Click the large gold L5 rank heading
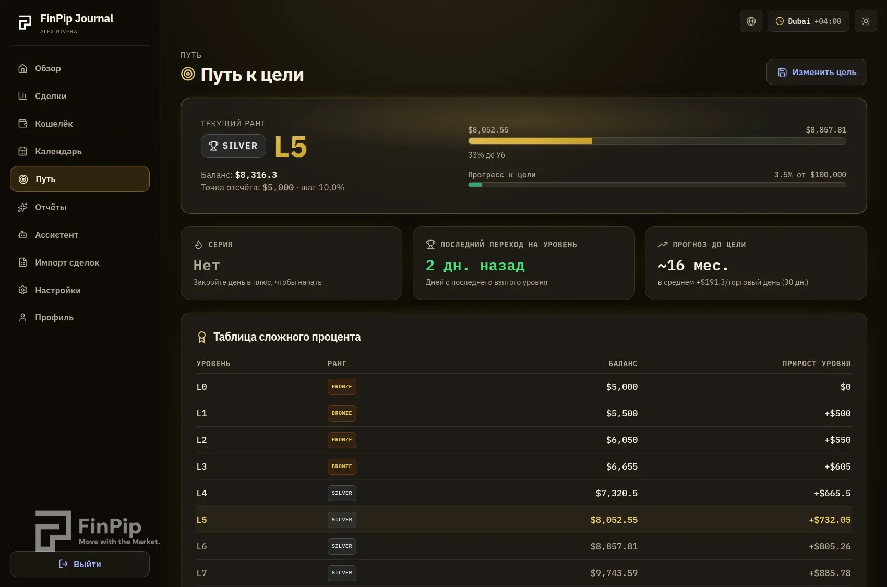 (291, 147)
